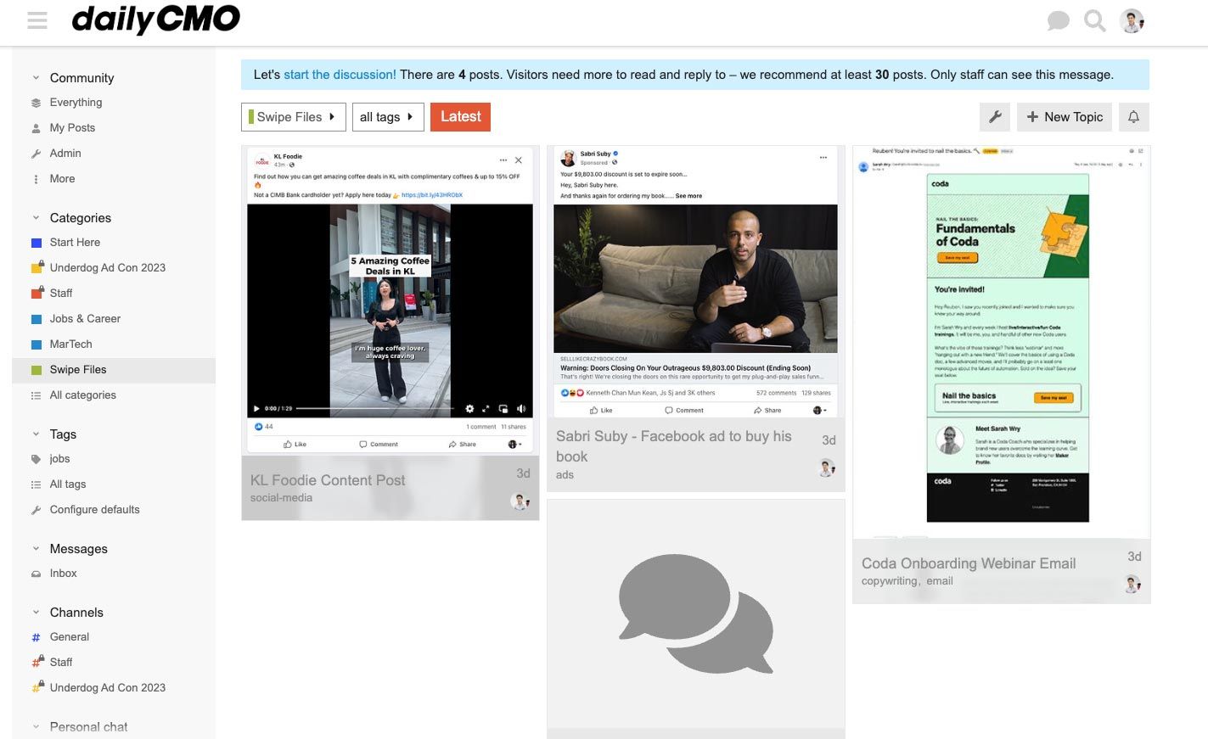
Task: Click poster avatar on KL Foodie card
Action: tap(520, 501)
